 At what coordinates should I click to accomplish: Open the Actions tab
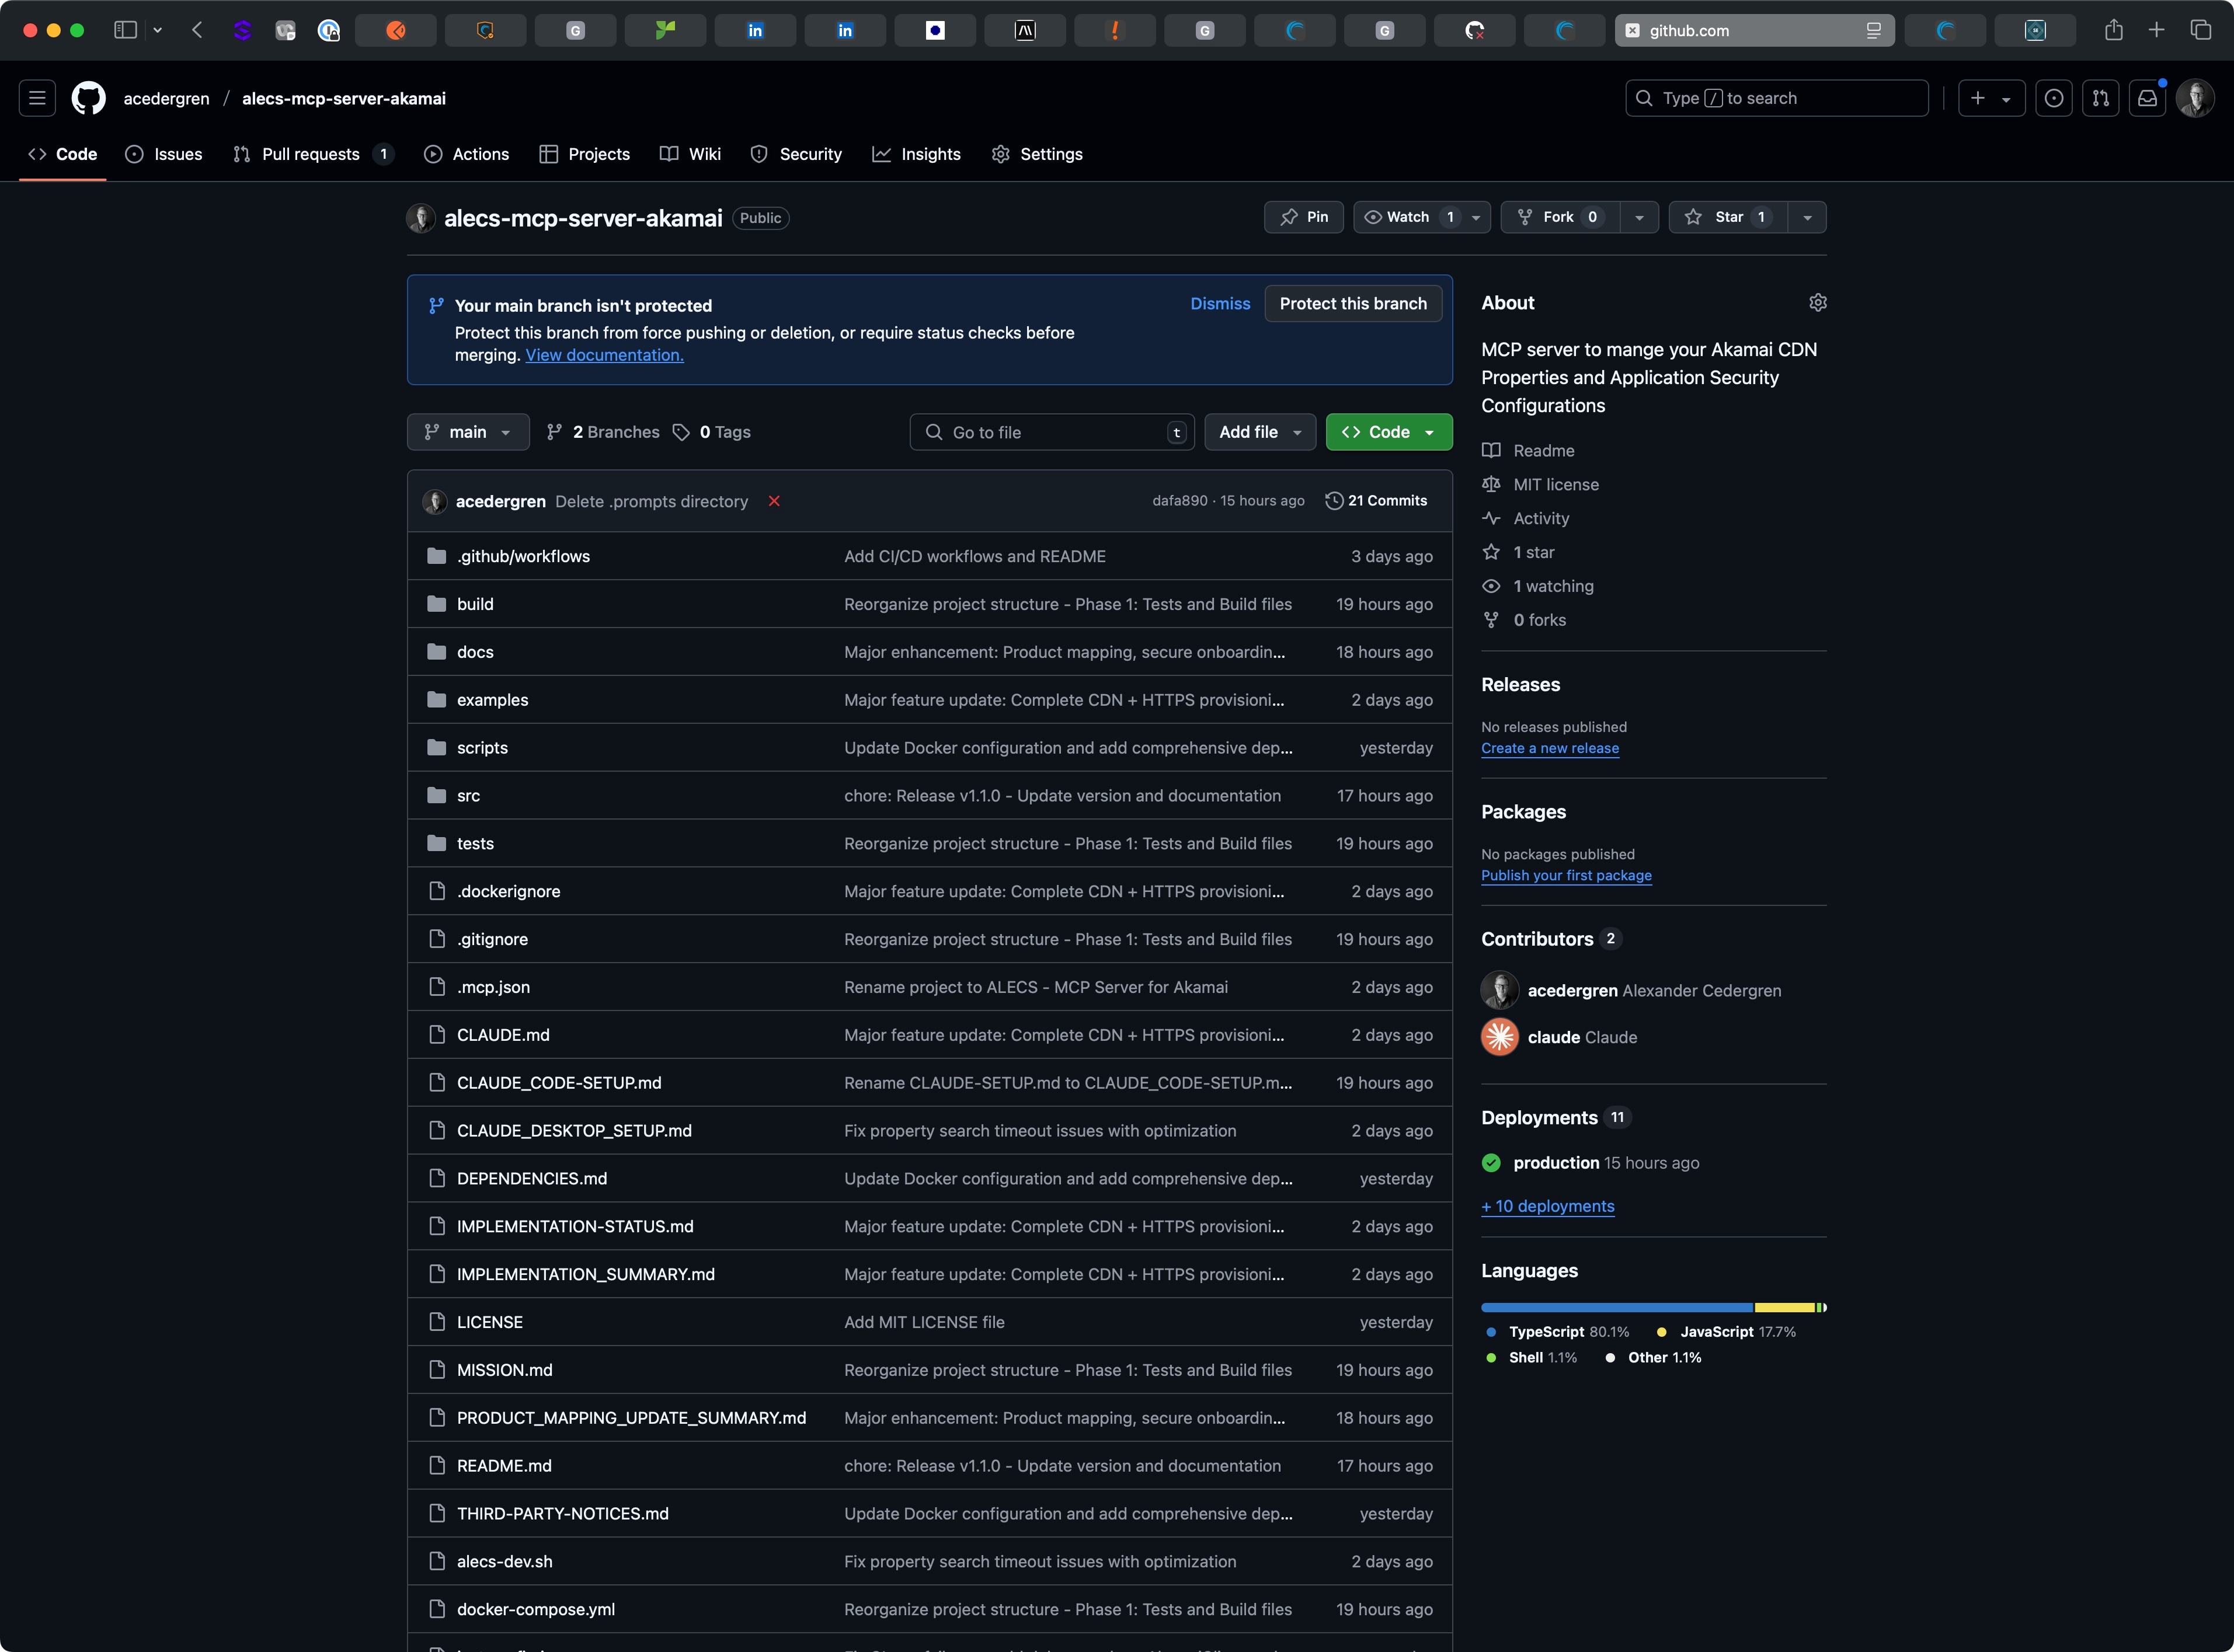pos(466,154)
